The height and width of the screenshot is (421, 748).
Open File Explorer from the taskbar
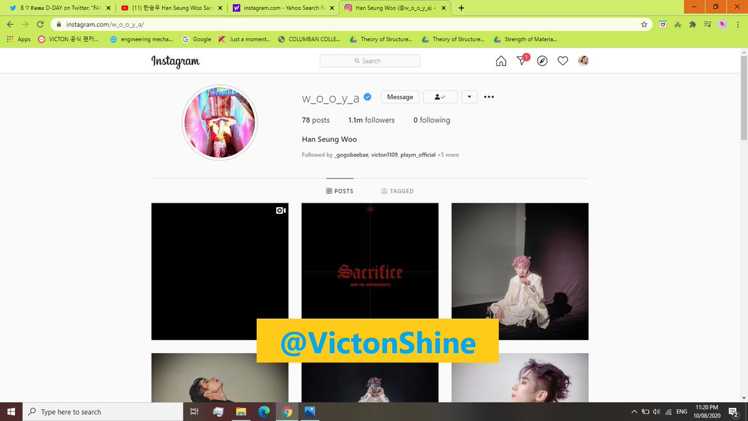coord(241,412)
